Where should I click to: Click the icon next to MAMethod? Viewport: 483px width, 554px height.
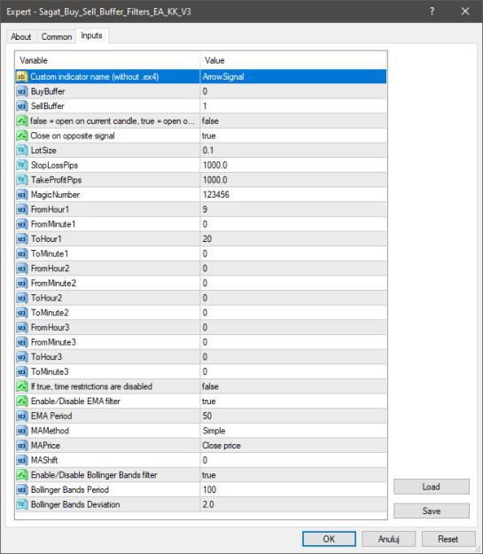[21, 431]
